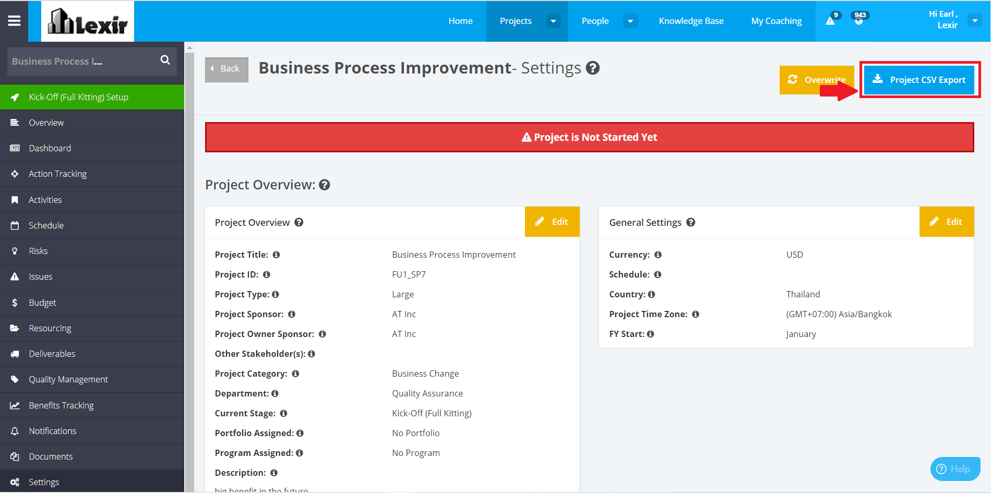Click help icon next to General Settings
The height and width of the screenshot is (493, 991).
click(x=691, y=222)
